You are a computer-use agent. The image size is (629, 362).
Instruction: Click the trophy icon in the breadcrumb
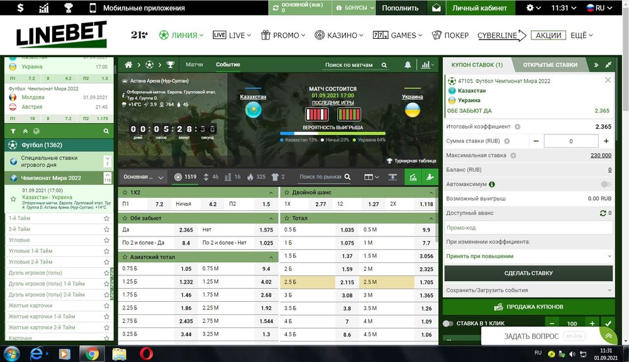[x=170, y=65]
